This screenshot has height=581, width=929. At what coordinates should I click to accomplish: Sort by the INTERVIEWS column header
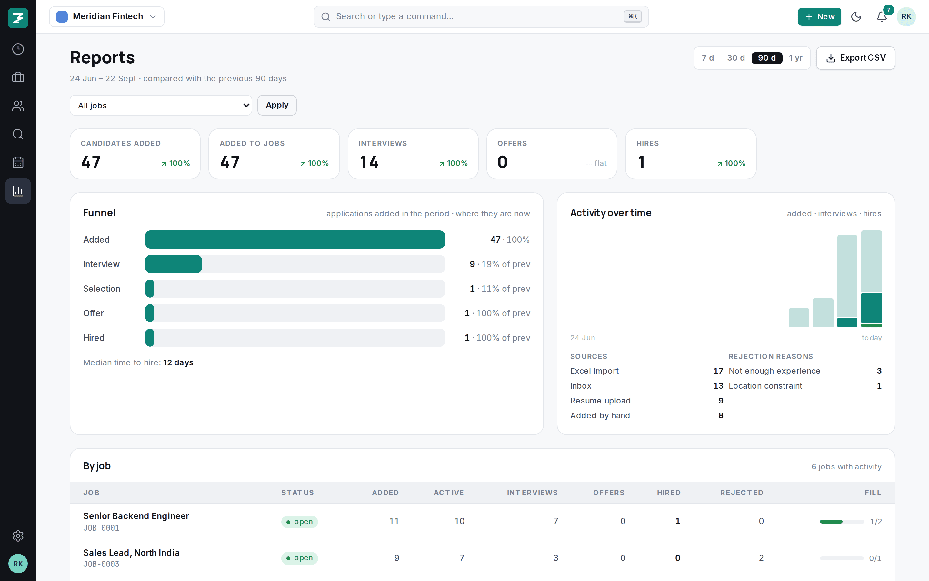pyautogui.click(x=532, y=493)
